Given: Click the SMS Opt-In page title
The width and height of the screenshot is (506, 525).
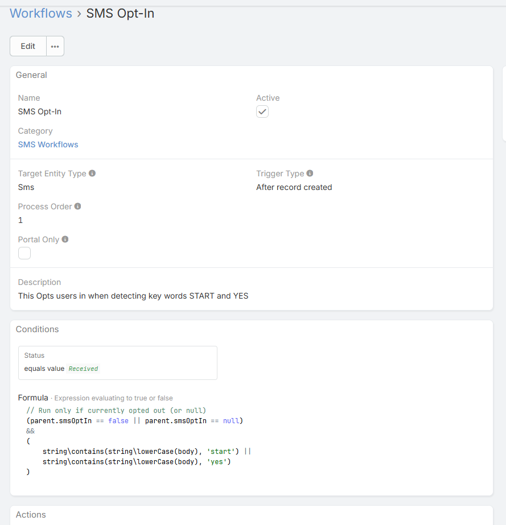Looking at the screenshot, I should click(x=120, y=13).
